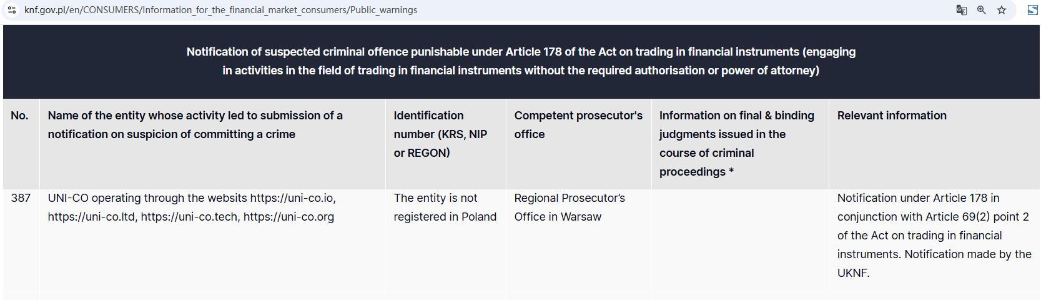Bookmark this page with the star icon
The height and width of the screenshot is (300, 1041).
pos(1002,10)
